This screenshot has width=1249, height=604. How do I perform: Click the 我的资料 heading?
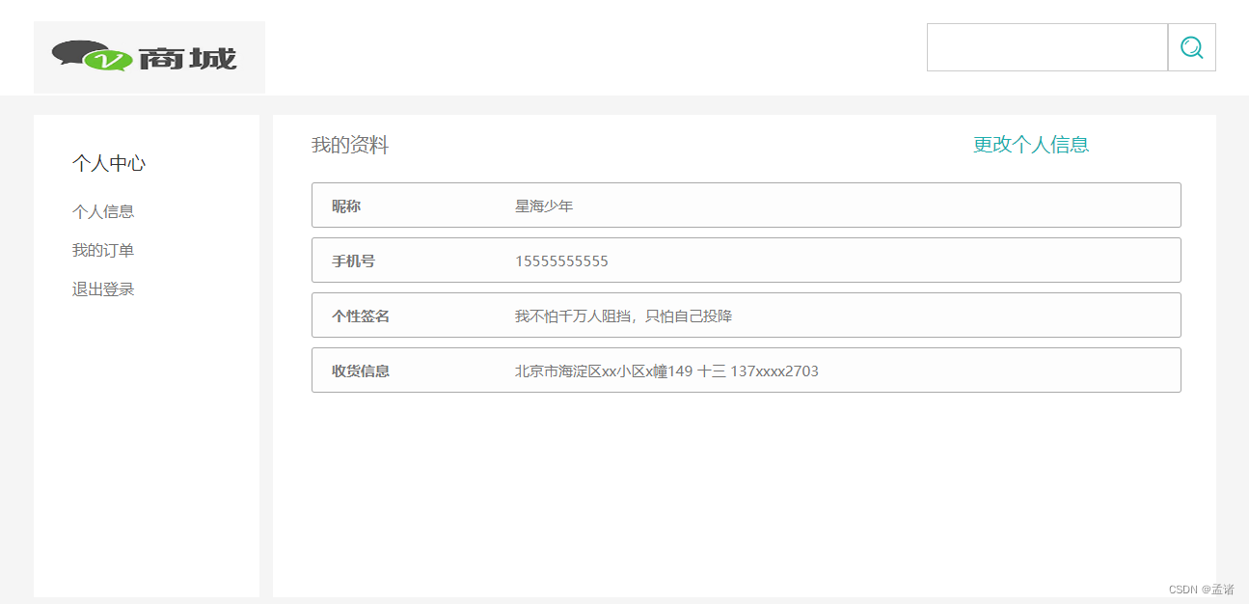click(350, 146)
